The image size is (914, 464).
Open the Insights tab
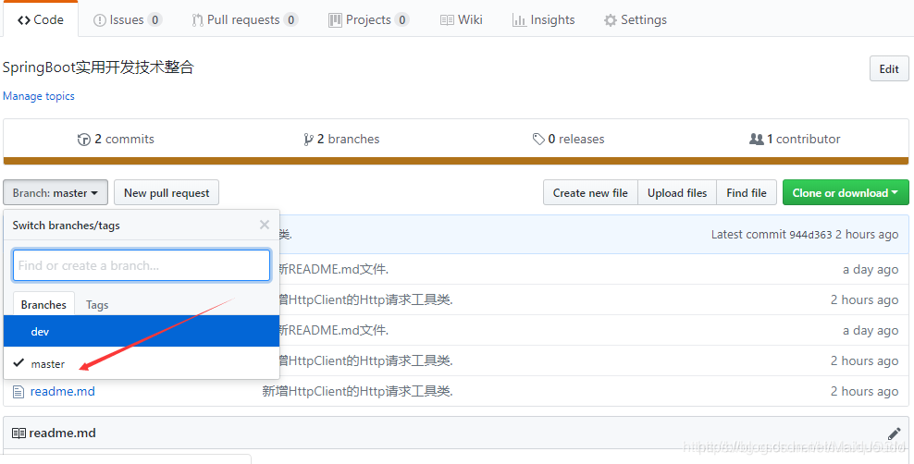(x=543, y=19)
